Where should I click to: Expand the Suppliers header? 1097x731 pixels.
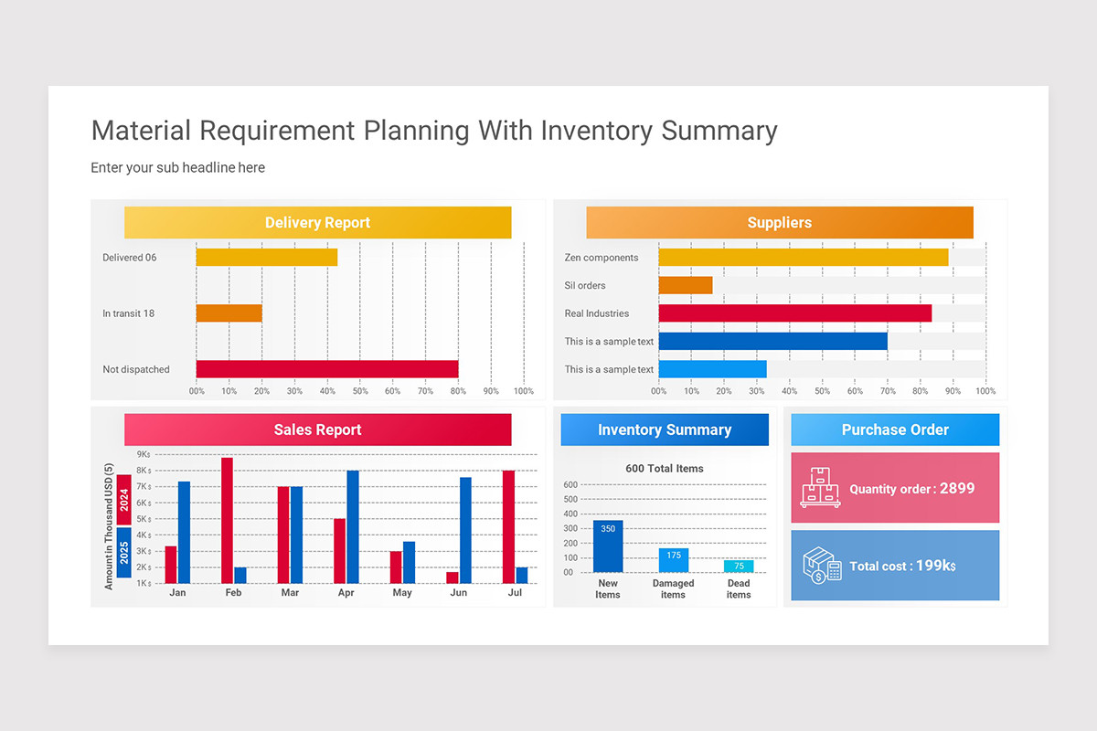(x=779, y=222)
